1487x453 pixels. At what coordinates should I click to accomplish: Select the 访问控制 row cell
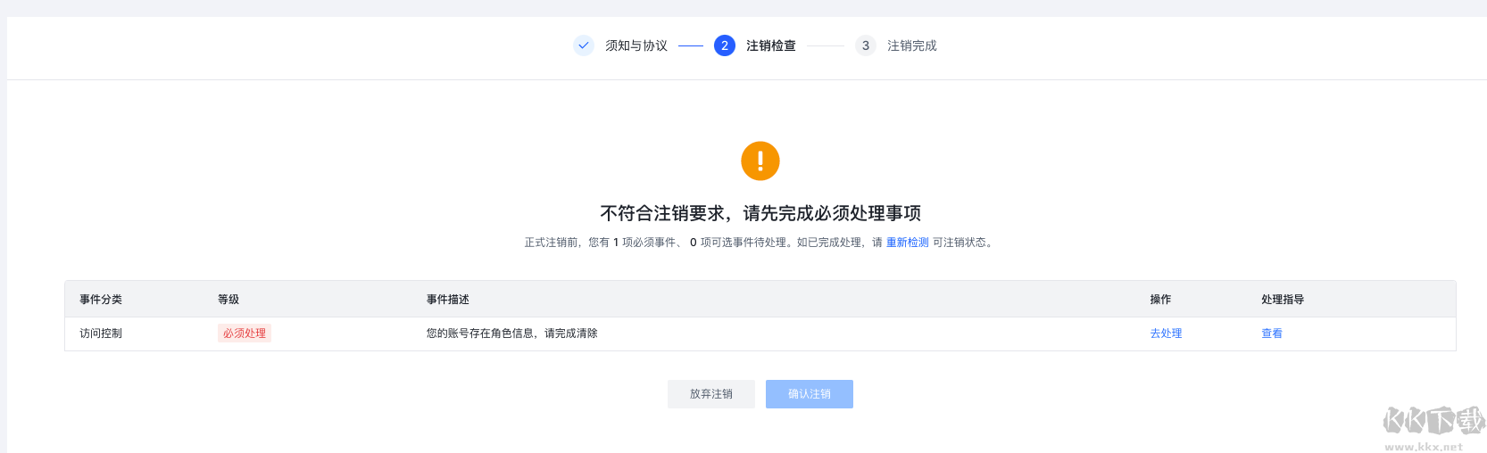click(x=101, y=334)
